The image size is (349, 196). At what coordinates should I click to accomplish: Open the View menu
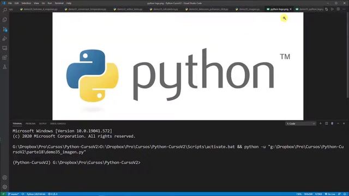coord(37,3)
